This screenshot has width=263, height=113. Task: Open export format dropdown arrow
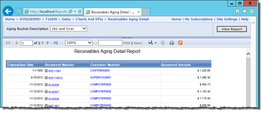[x=155, y=43]
